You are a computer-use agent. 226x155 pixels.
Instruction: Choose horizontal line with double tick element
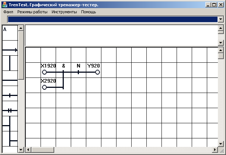(10, 108)
